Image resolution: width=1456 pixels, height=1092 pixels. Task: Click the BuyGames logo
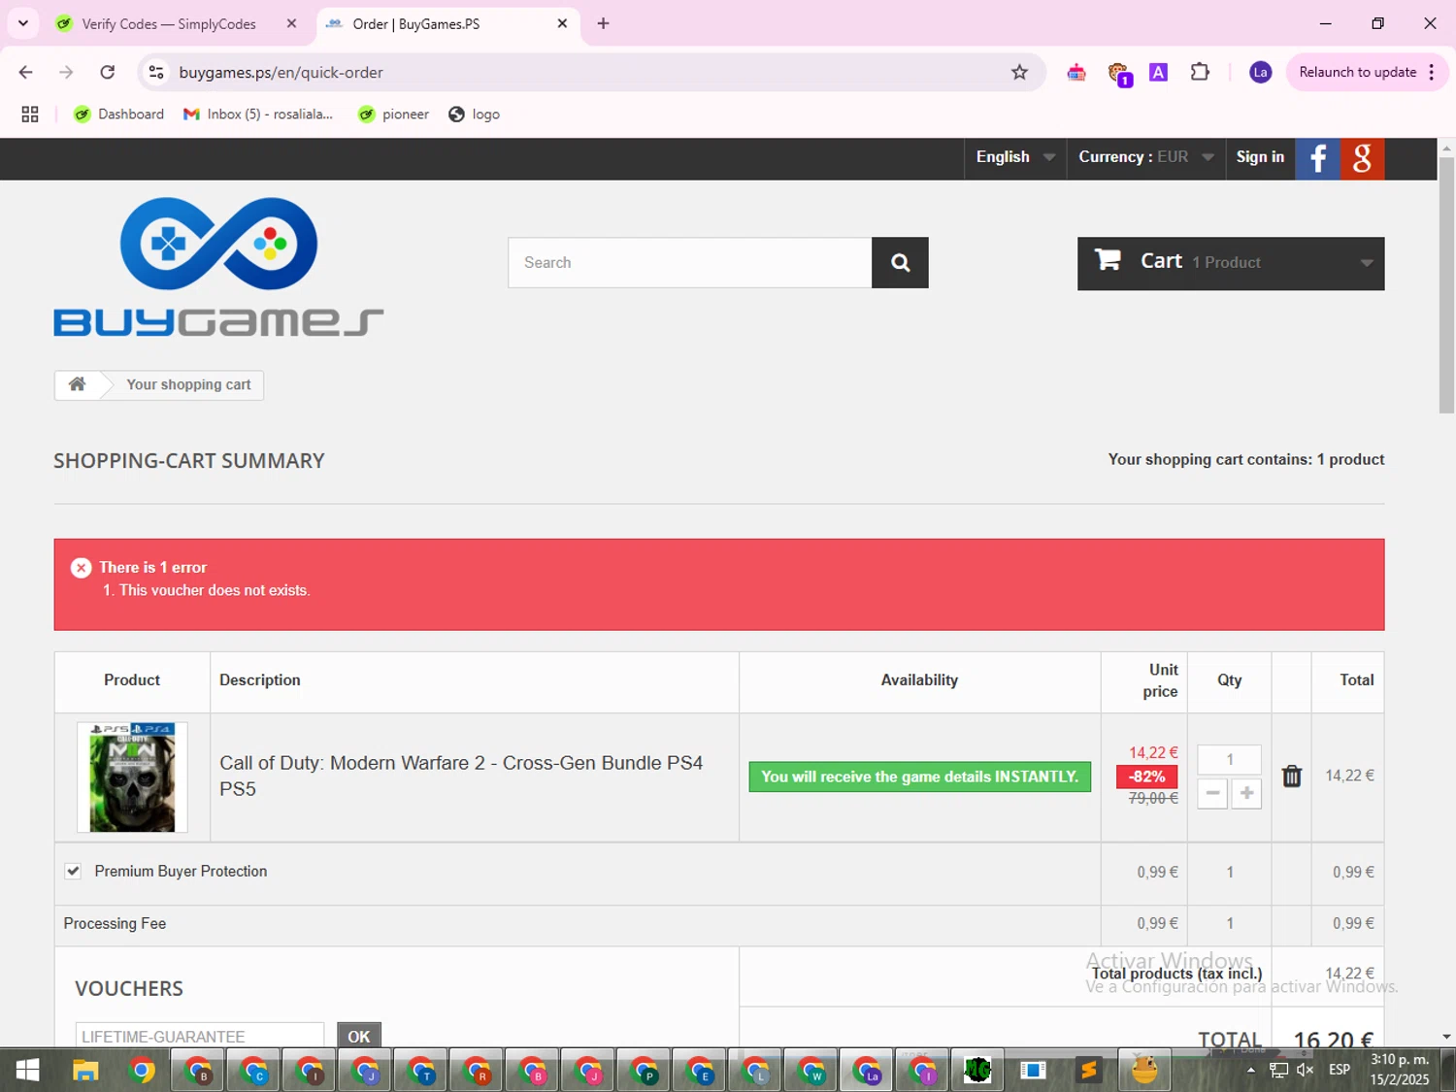click(218, 267)
